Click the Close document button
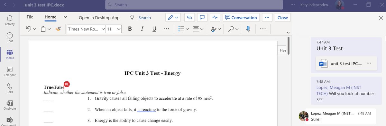The width and height of the screenshot is (386, 126). [x=282, y=18]
